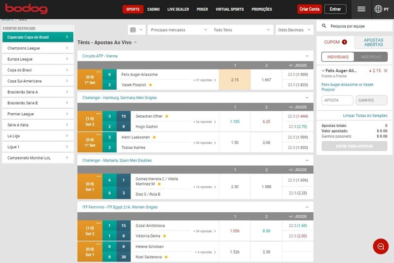Open the calendar date picker icon

pyautogui.click(x=133, y=30)
